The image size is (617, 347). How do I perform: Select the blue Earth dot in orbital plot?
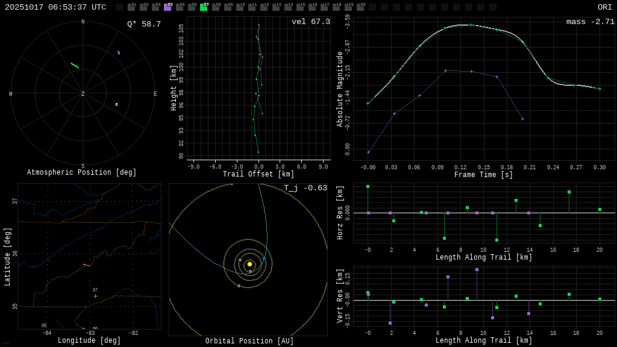pyautogui.click(x=264, y=258)
